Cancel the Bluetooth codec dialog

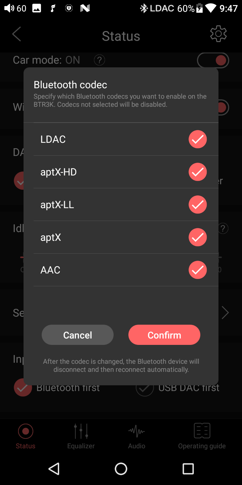pyautogui.click(x=78, y=335)
